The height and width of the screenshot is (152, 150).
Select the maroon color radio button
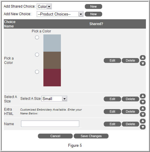37,72
